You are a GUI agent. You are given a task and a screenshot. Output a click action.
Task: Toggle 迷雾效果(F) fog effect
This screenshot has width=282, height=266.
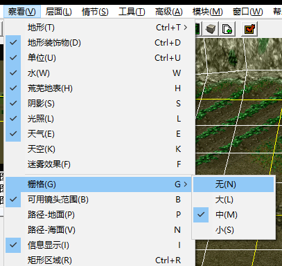[99, 164]
